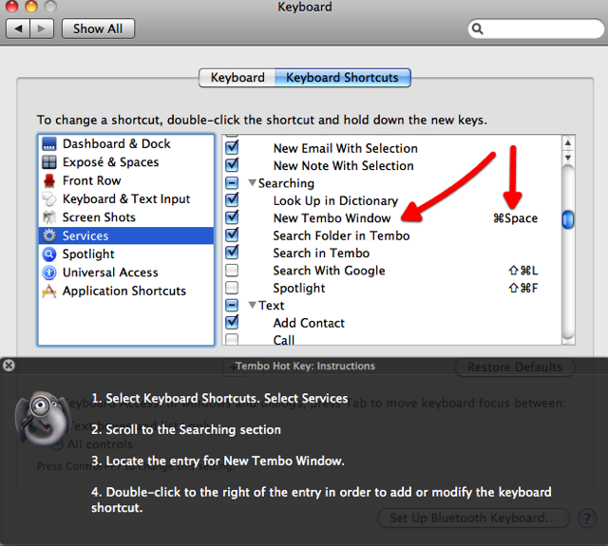Click the Keyboard & Text Input icon
Image resolution: width=608 pixels, height=546 pixels.
49,198
